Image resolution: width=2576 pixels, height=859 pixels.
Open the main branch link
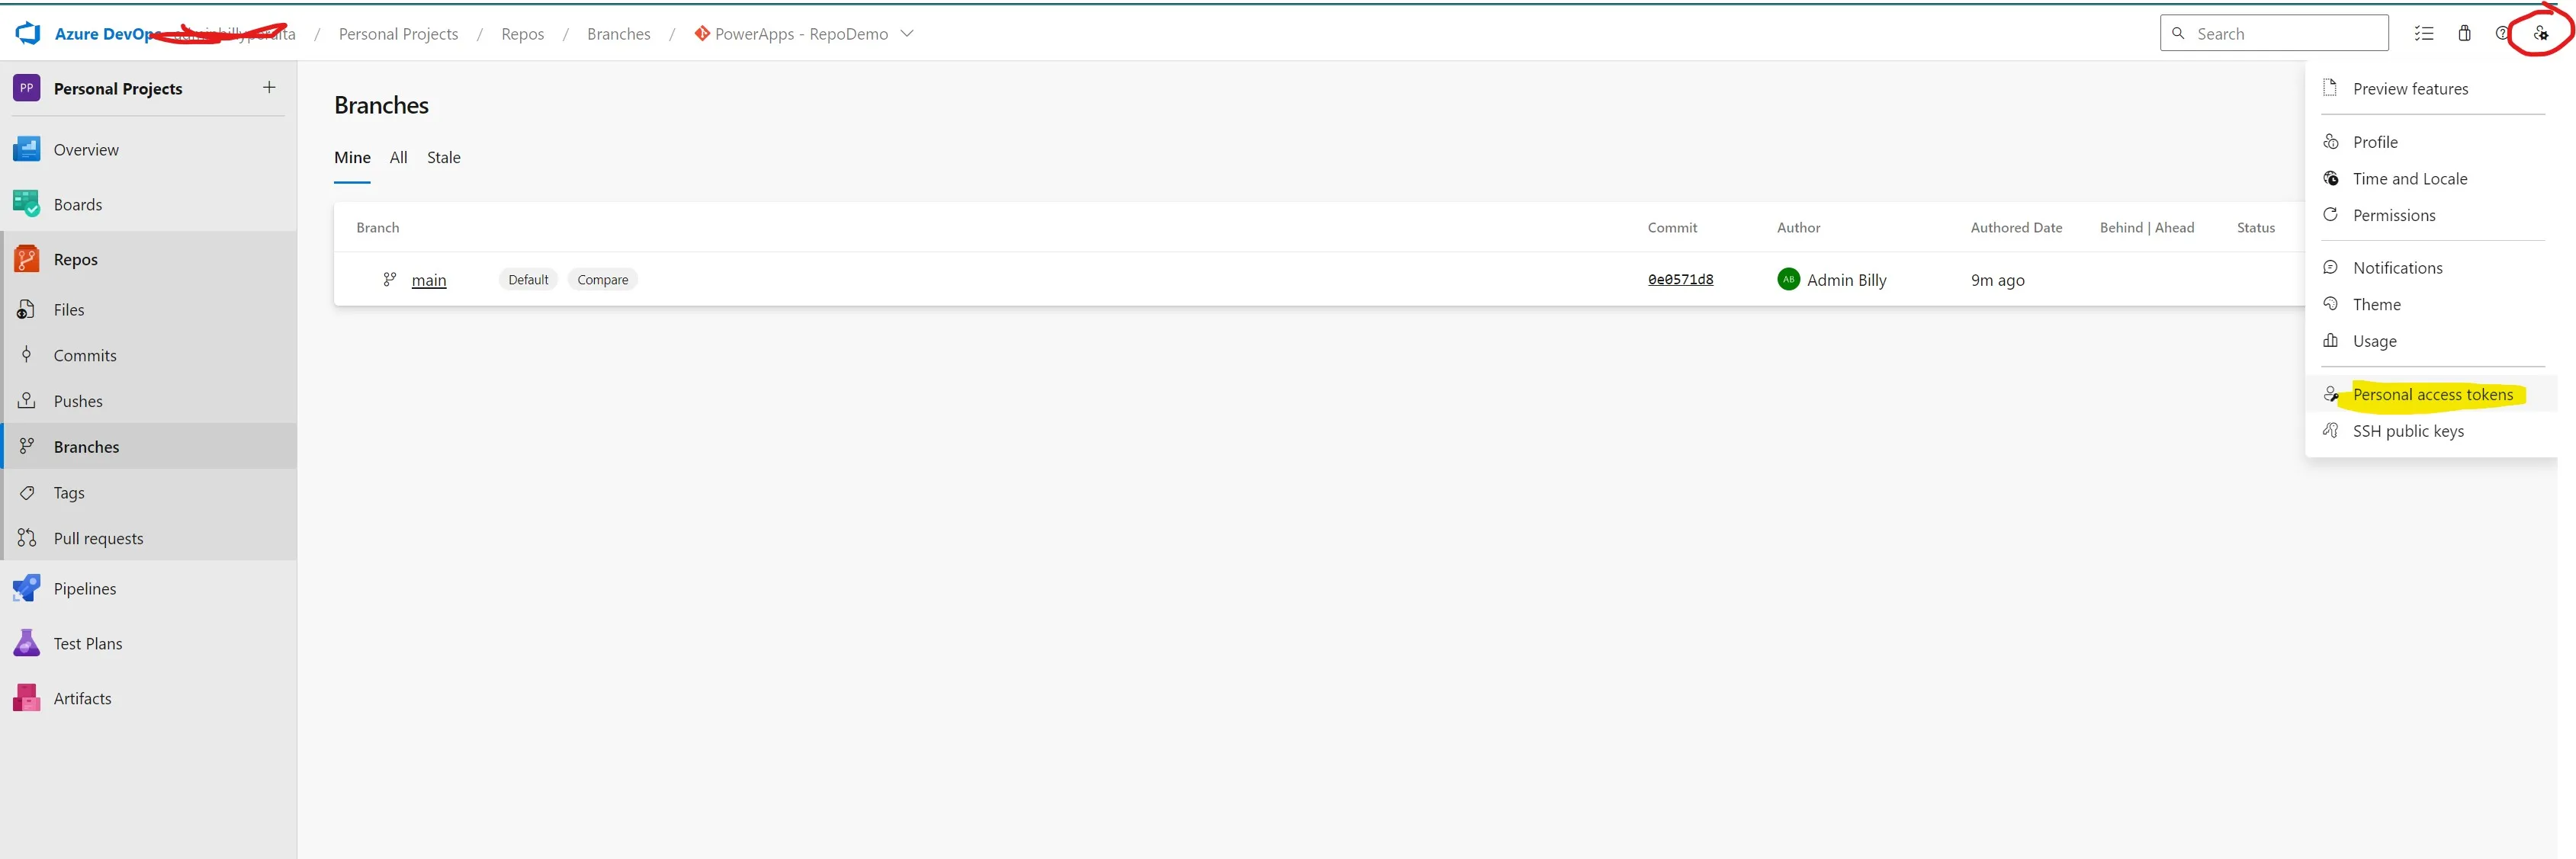[x=429, y=280]
